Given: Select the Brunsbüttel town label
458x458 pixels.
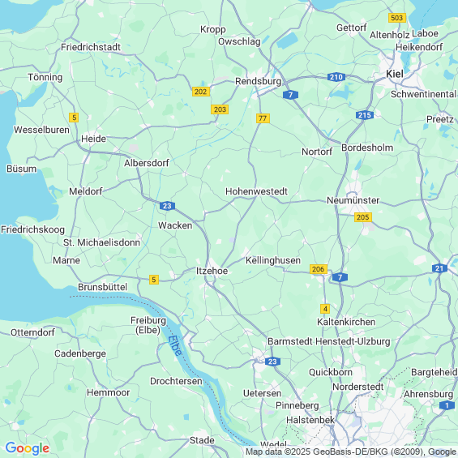Looking at the screenshot, I should (x=102, y=287).
